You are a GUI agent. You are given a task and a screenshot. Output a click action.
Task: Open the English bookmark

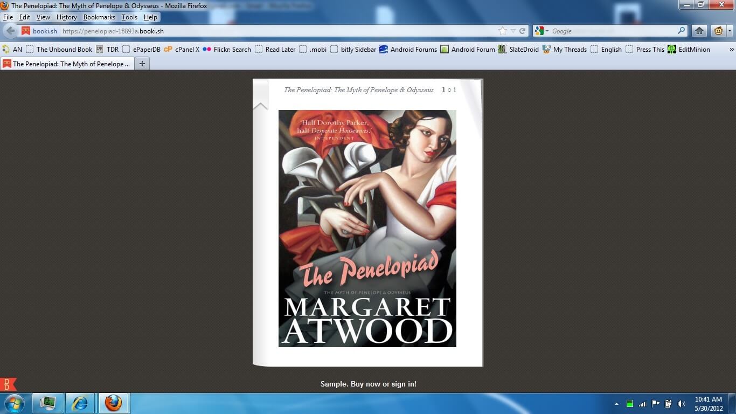click(x=606, y=49)
